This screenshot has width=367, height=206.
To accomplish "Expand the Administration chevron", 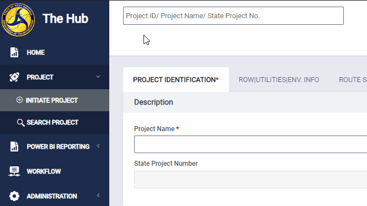I will point(98,196).
